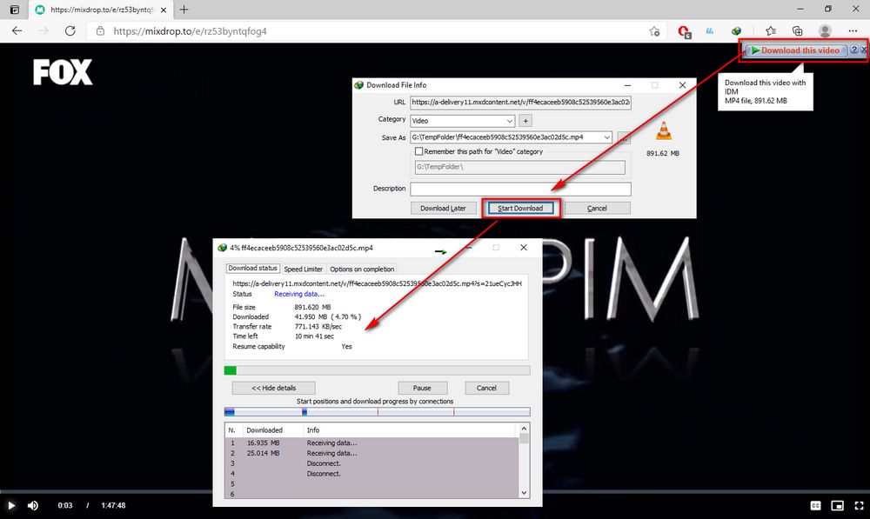The width and height of the screenshot is (870, 519).
Task: Cancel the Download File Info dialog
Action: (x=597, y=208)
